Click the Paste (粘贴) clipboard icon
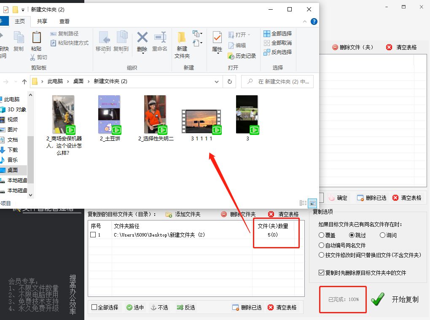Screen dimensions: 430x320 point(36,38)
